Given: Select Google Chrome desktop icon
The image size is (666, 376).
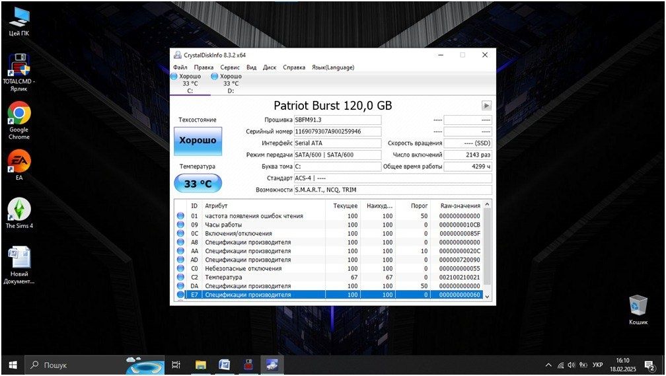Looking at the screenshot, I should click(x=19, y=121).
